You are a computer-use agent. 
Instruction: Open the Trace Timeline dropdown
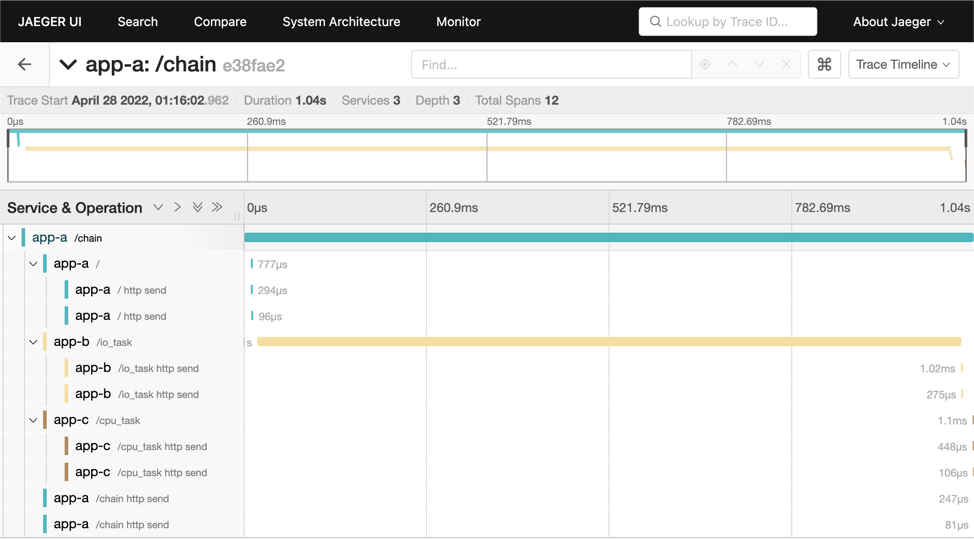(903, 64)
